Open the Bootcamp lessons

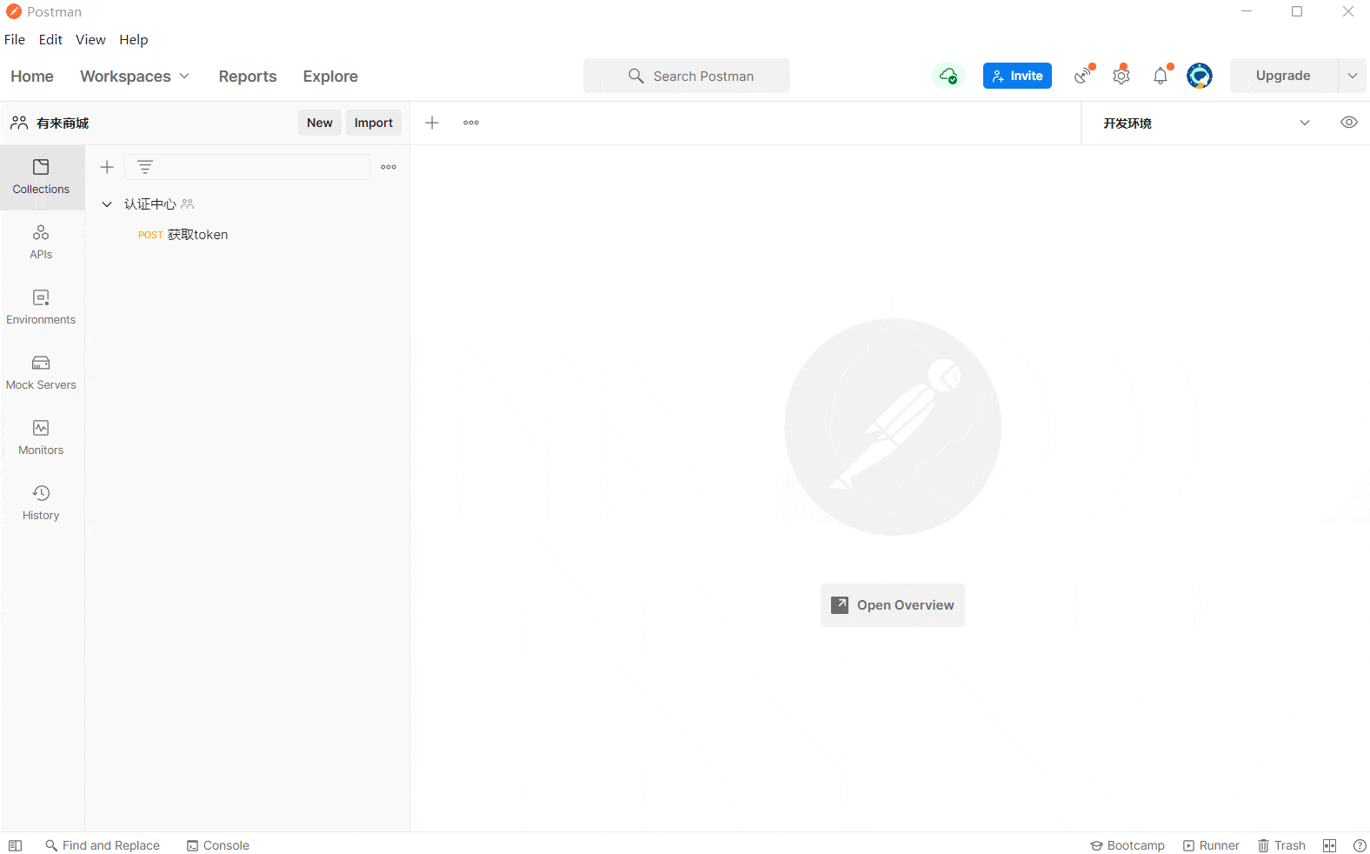tap(1127, 845)
